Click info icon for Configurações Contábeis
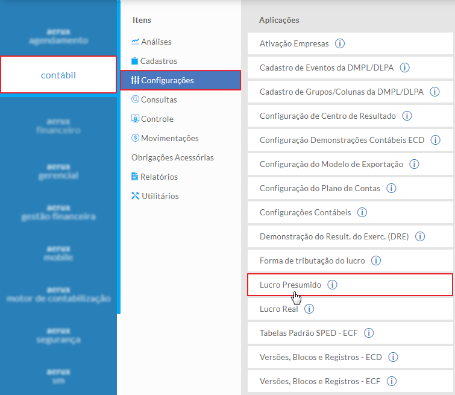The height and width of the screenshot is (395, 455). 362,212
